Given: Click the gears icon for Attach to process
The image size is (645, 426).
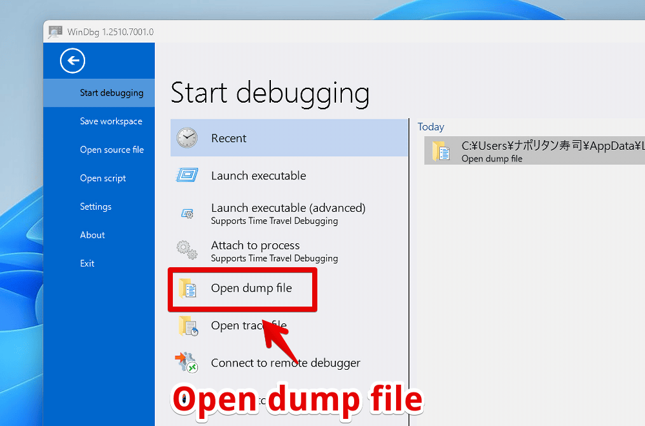Looking at the screenshot, I should coord(187,250).
